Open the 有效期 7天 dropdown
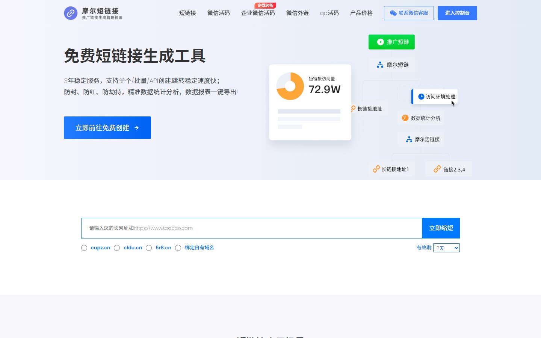Image resolution: width=541 pixels, height=338 pixels. tap(446, 248)
